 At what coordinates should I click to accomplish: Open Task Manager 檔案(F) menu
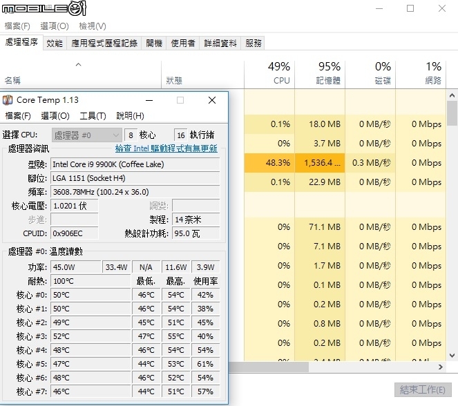point(17,26)
